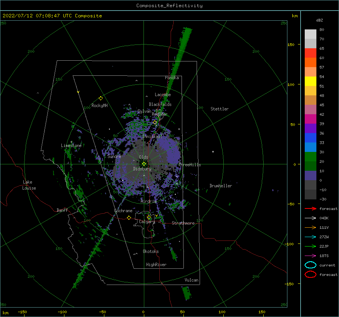Click the yellow diamond marker near Cochrane
This screenshot has height=317, width=339.
point(129,218)
